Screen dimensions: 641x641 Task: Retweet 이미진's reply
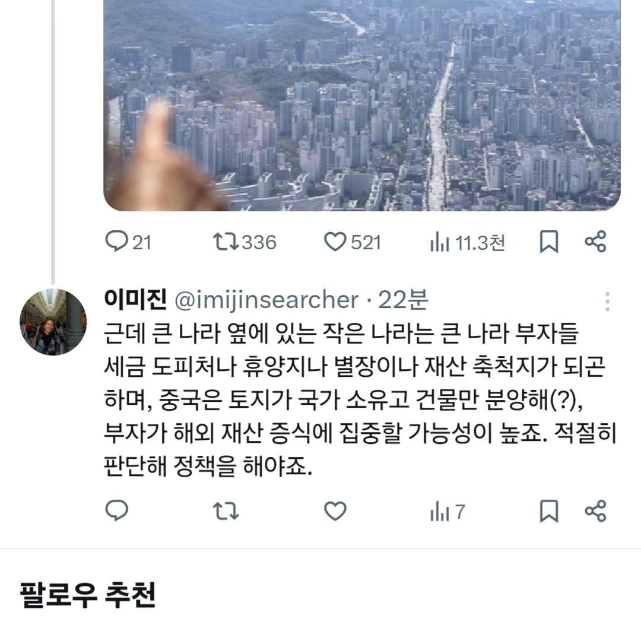click(x=226, y=511)
